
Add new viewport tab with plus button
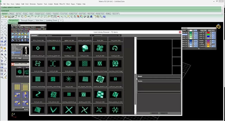pos(61,20)
